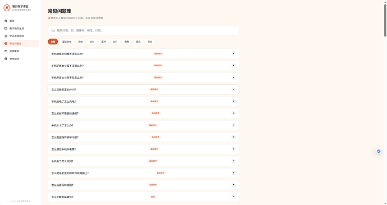Screen dimensions: 387x205
Task: Click question text 怎么设置闹钟提醒
Action: 62,185
